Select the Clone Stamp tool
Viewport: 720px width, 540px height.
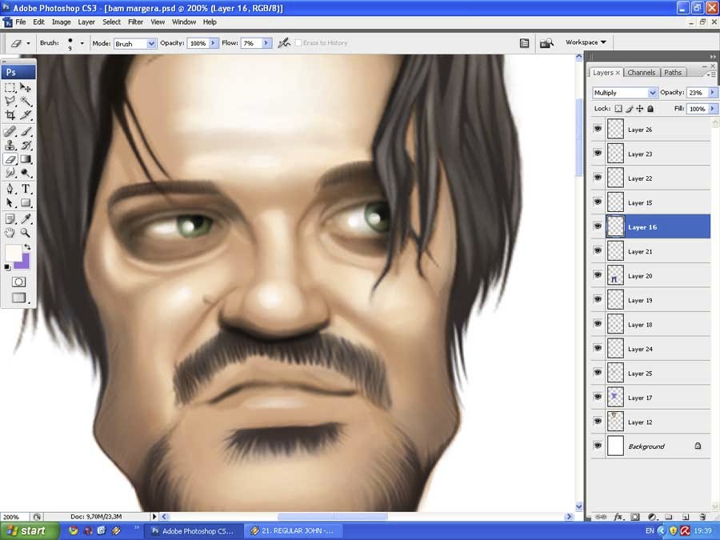[x=10, y=145]
